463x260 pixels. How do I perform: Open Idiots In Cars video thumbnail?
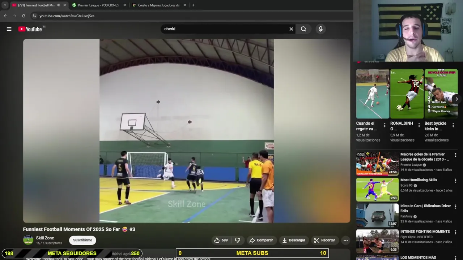tap(377, 215)
